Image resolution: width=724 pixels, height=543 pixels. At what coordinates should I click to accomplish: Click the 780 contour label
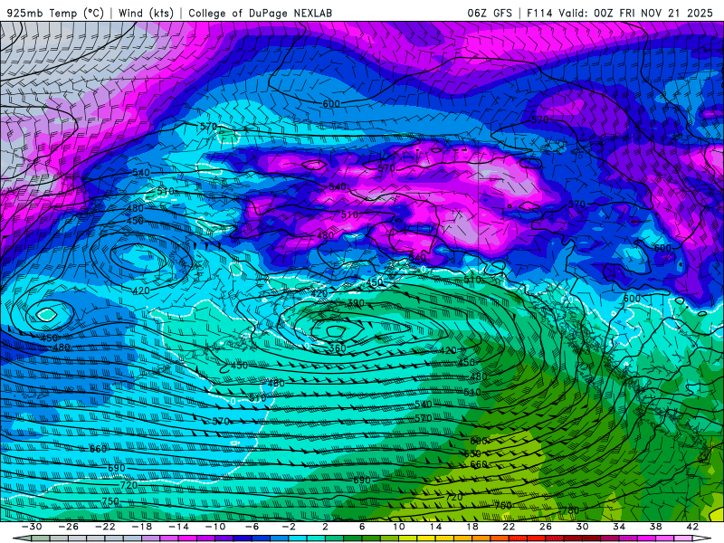pyautogui.click(x=571, y=510)
